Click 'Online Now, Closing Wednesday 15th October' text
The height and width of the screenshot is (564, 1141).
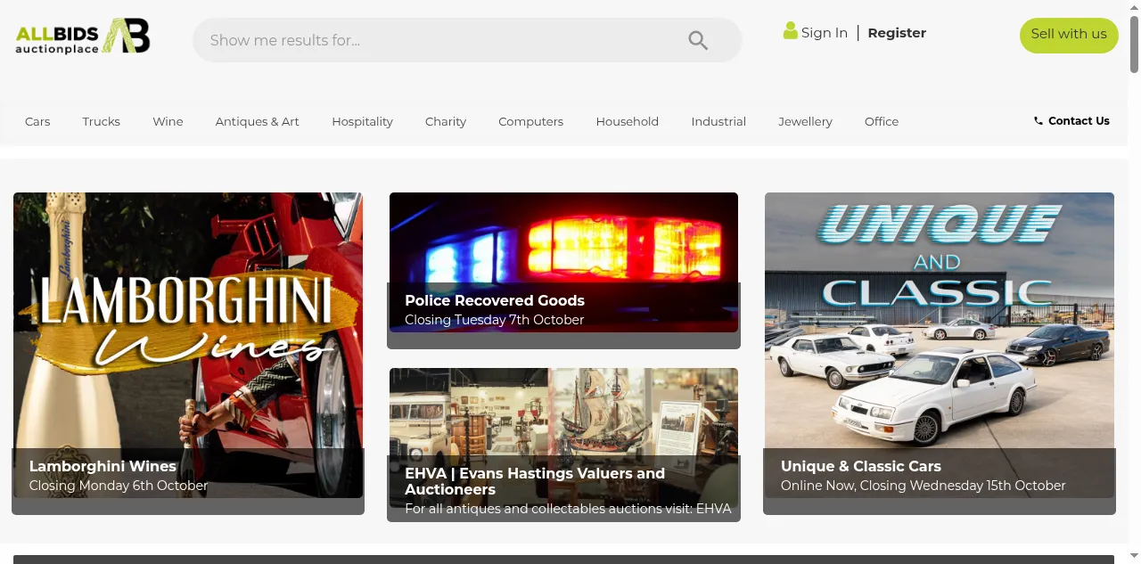tap(923, 486)
